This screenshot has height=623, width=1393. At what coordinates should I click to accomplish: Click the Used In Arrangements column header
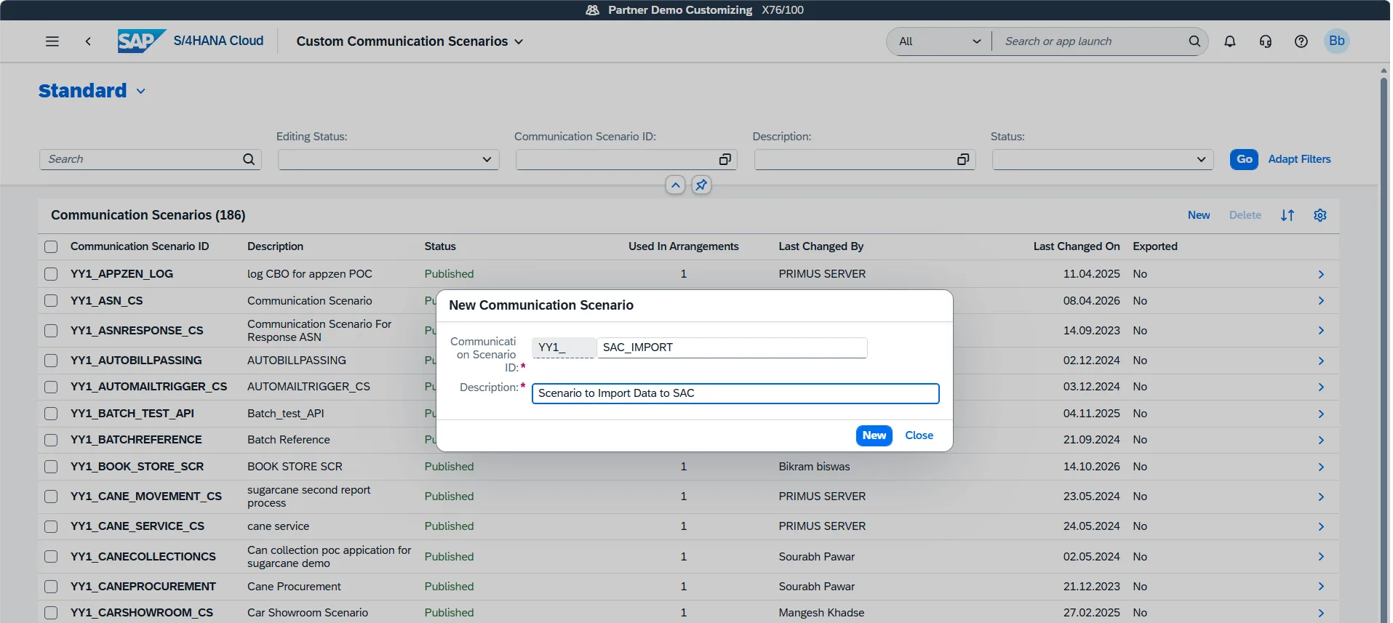[x=684, y=246]
